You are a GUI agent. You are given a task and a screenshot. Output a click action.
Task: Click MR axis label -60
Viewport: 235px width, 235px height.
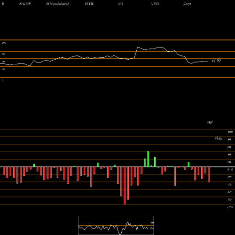point(229,192)
